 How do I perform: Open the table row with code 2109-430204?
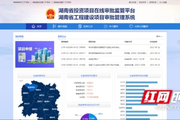click(x=111, y=47)
